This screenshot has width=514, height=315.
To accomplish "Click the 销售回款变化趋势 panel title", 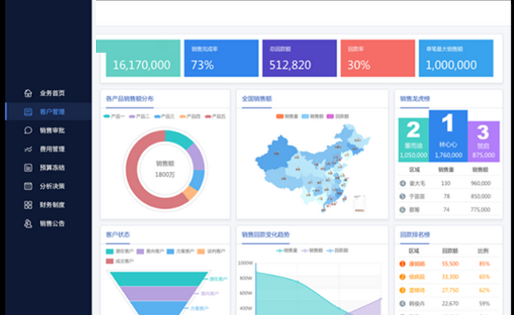I will pyautogui.click(x=265, y=235).
